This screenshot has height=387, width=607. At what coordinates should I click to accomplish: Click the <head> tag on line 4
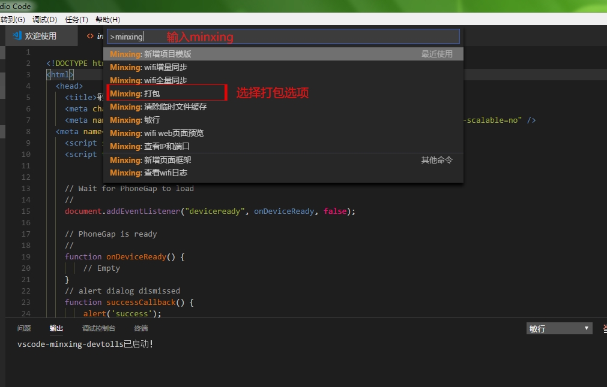pos(69,86)
